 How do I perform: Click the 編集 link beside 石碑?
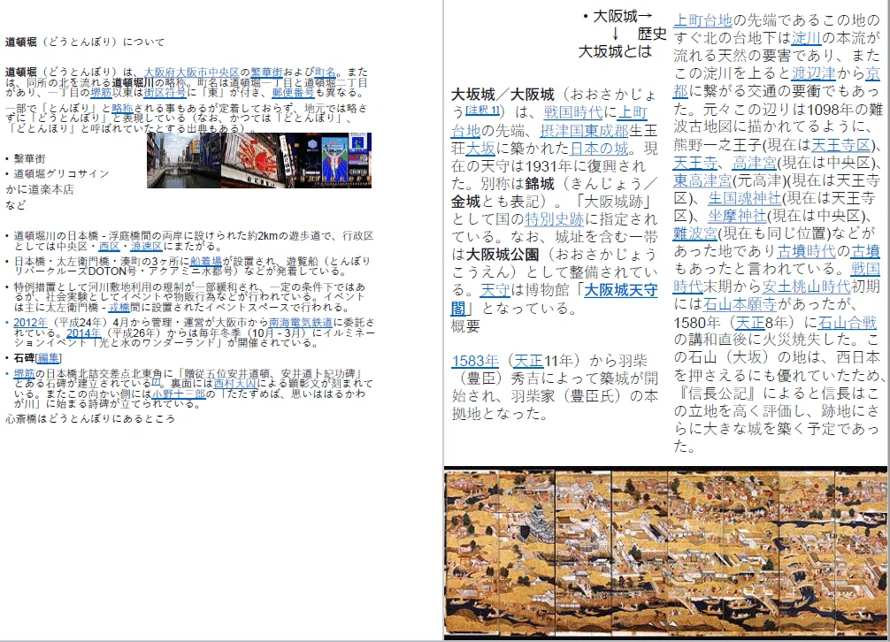[x=49, y=358]
